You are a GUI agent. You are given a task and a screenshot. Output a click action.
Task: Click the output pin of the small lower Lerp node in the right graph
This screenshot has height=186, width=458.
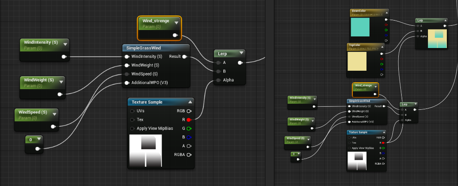tap(415, 110)
